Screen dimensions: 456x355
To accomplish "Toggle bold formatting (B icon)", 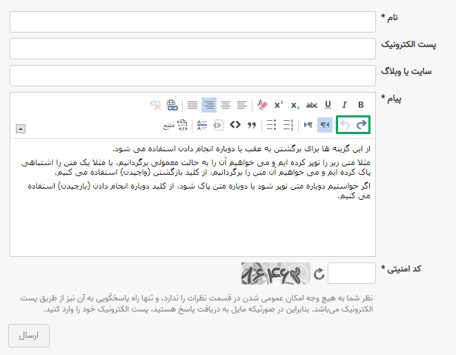I will tap(361, 105).
